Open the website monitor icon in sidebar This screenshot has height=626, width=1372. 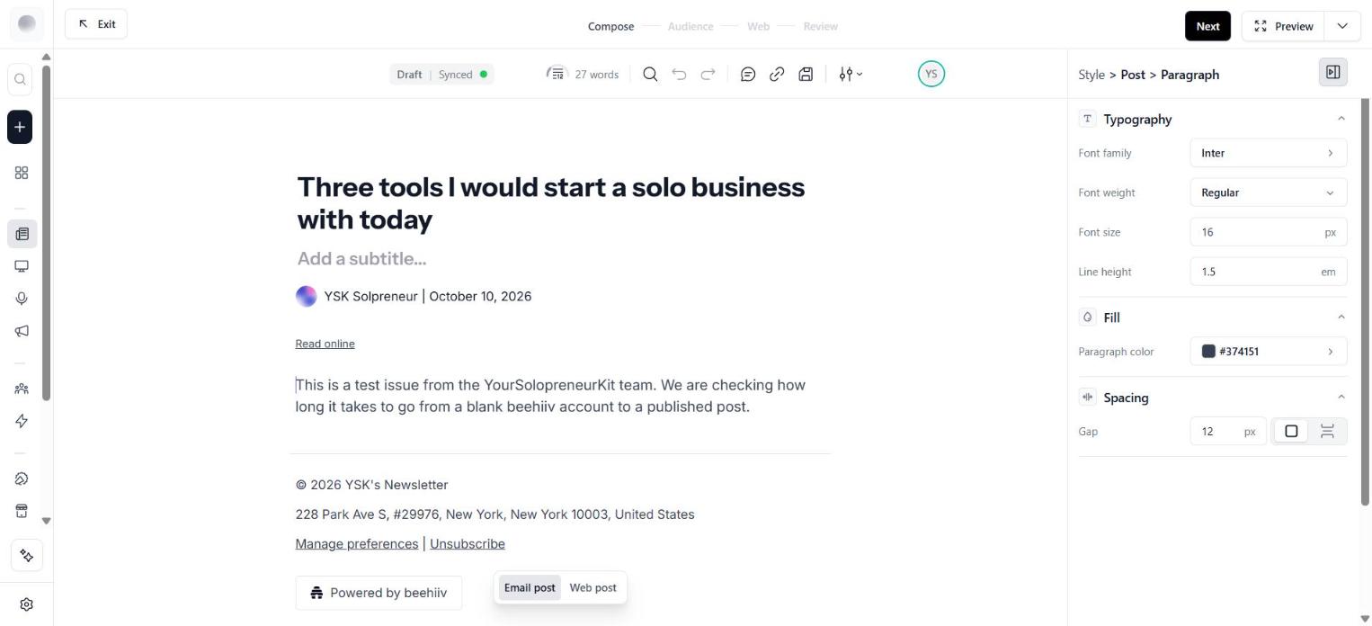coord(22,266)
